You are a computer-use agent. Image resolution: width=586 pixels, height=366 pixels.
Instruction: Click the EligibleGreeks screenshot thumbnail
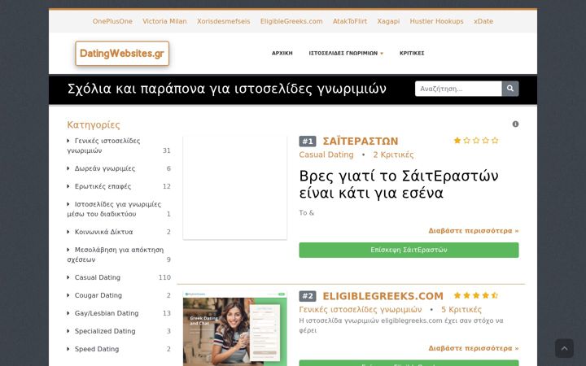click(x=235, y=329)
